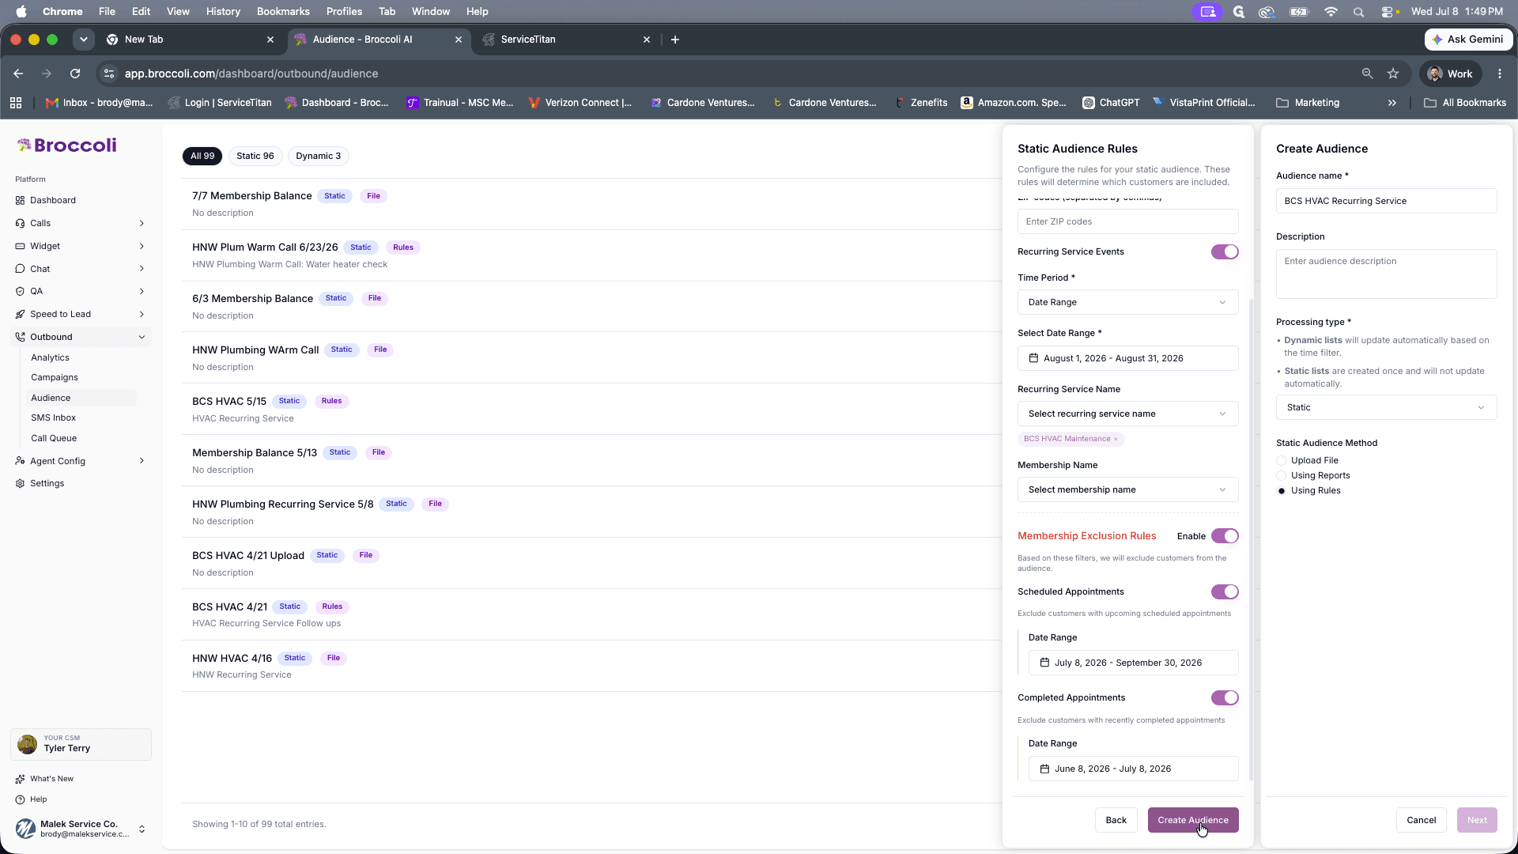1518x854 pixels.
Task: Click the Back button
Action: (x=1116, y=820)
